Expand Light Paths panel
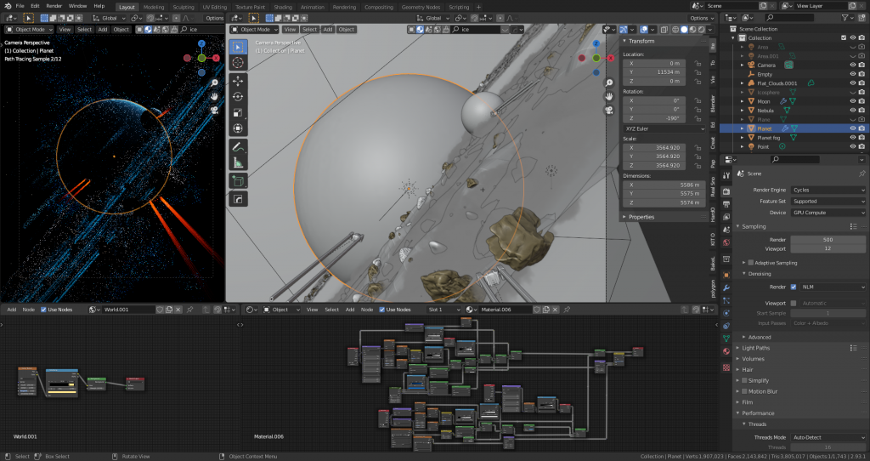 (x=755, y=348)
